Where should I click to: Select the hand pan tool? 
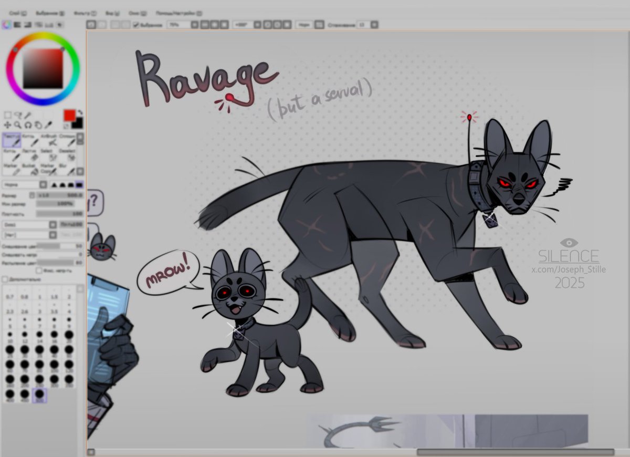pos(38,125)
